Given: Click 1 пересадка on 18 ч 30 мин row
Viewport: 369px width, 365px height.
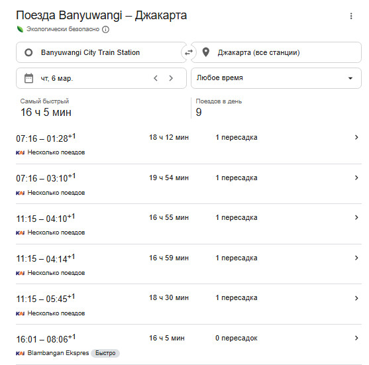Looking at the screenshot, I should 237,298.
